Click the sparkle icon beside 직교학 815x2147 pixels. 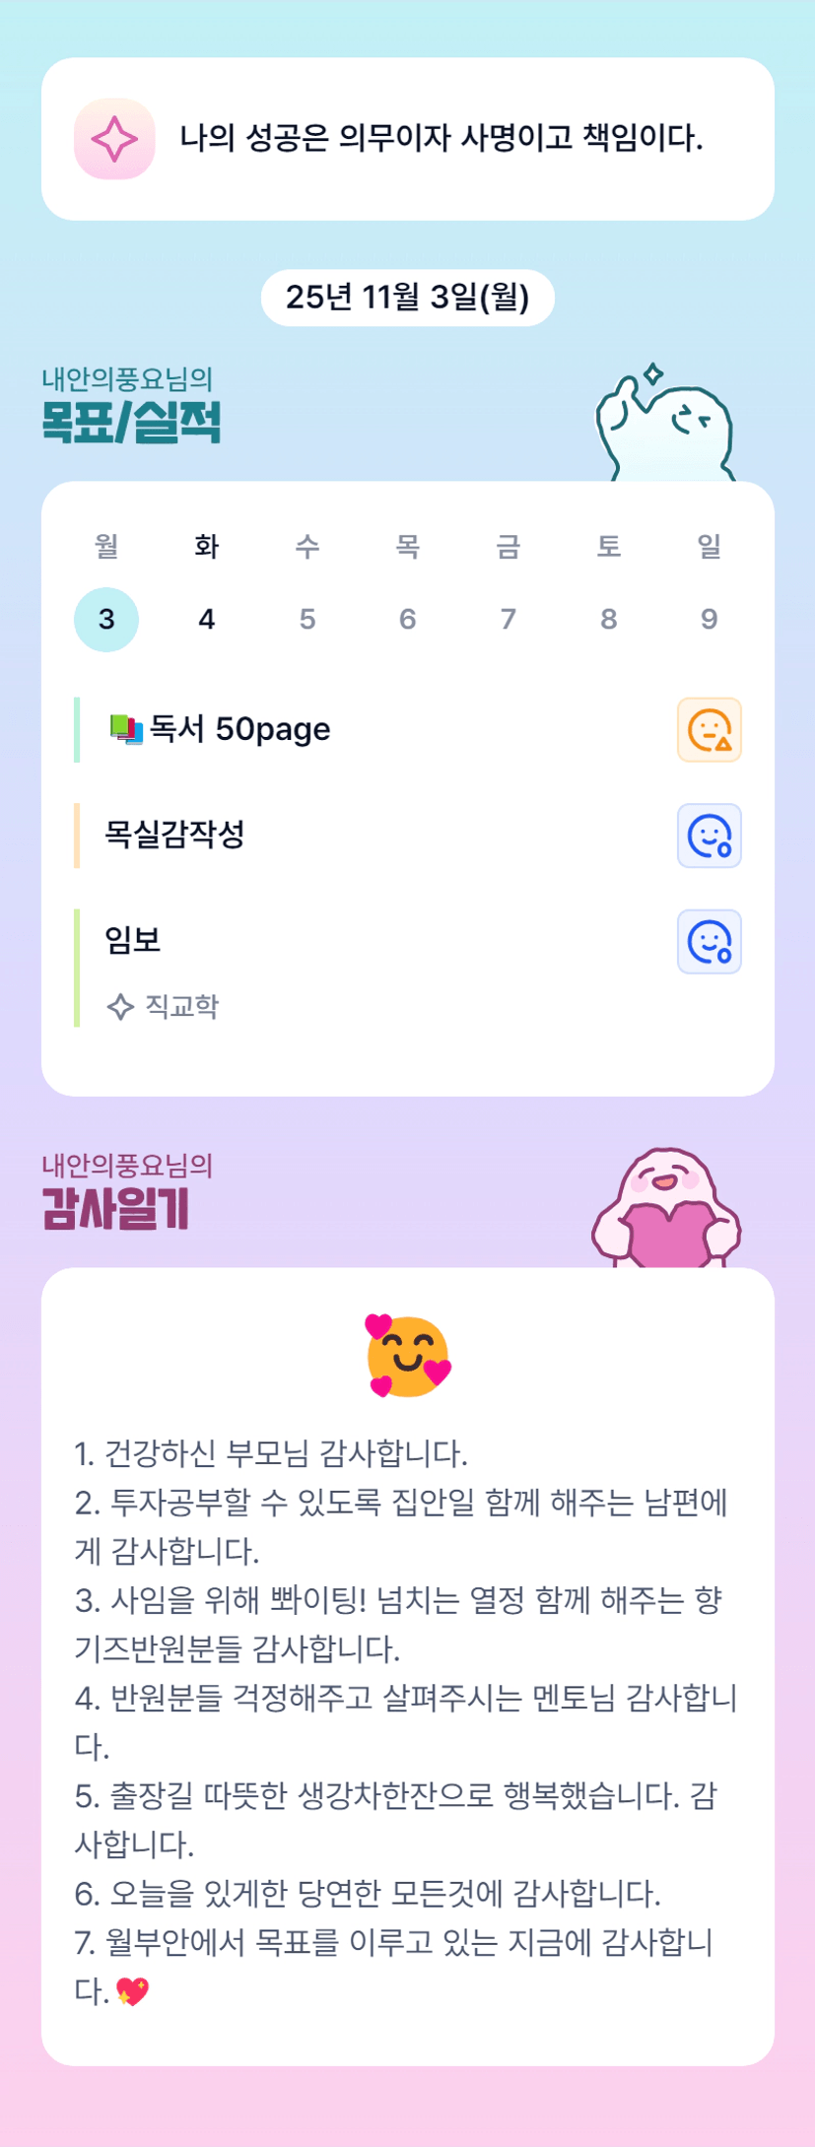point(120,1006)
